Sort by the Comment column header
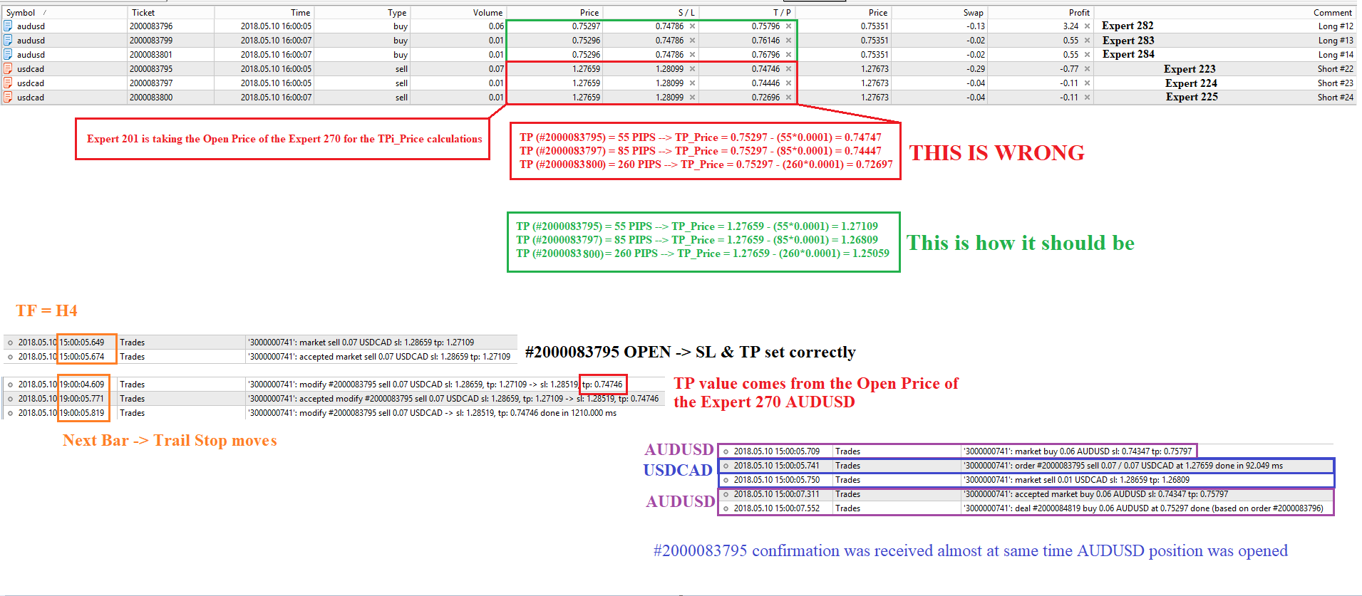 (x=1224, y=12)
